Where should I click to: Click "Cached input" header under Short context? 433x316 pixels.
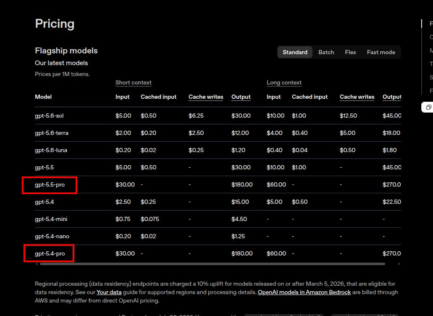click(158, 97)
